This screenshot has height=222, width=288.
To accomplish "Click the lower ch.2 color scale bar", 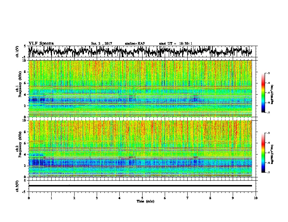I will pyautogui.click(x=263, y=153).
